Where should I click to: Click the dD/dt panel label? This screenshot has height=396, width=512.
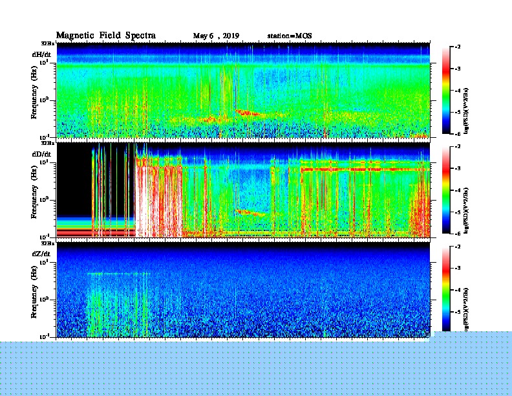tap(41, 154)
